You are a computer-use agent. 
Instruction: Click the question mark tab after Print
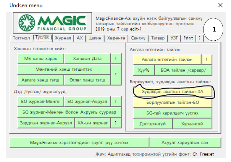(200, 38)
